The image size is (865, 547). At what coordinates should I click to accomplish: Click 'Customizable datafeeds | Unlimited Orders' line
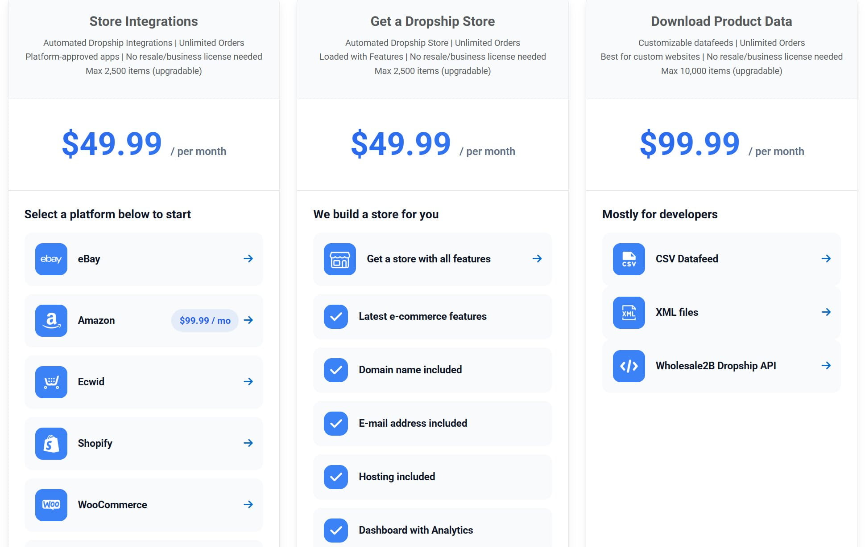pyautogui.click(x=721, y=43)
